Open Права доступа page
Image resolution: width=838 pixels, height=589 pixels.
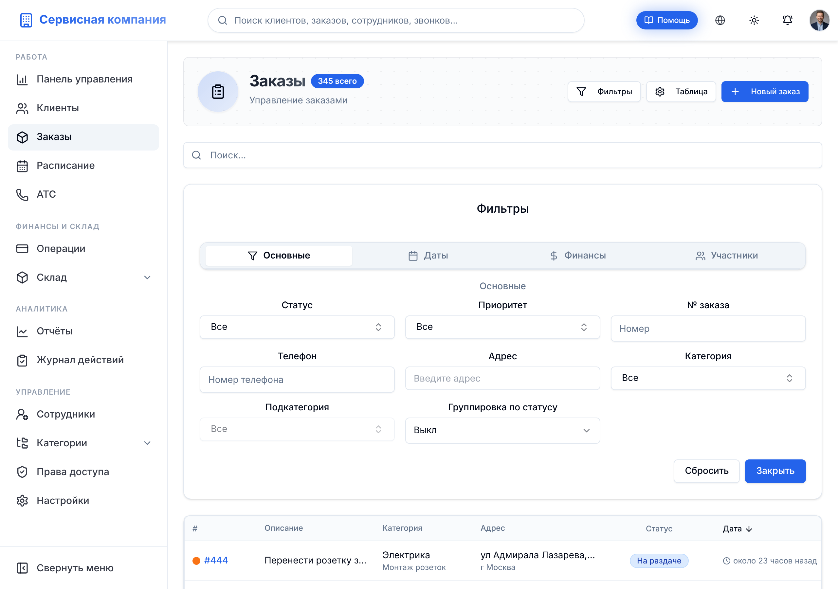tap(83, 472)
